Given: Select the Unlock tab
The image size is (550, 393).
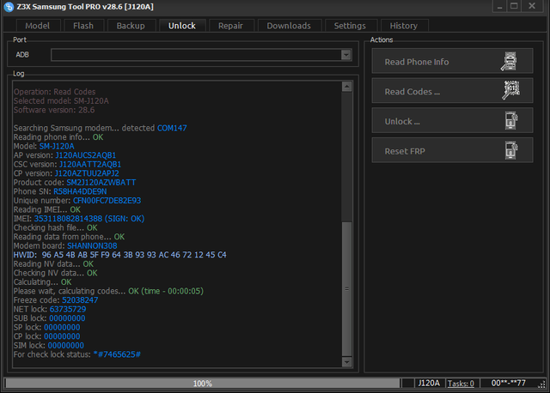Looking at the screenshot, I should point(182,26).
